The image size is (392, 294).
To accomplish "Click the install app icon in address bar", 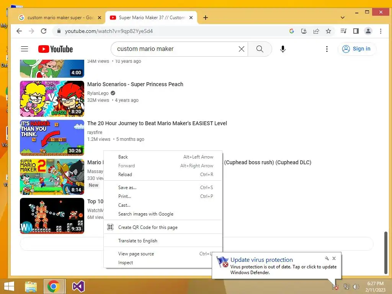I will (304, 31).
